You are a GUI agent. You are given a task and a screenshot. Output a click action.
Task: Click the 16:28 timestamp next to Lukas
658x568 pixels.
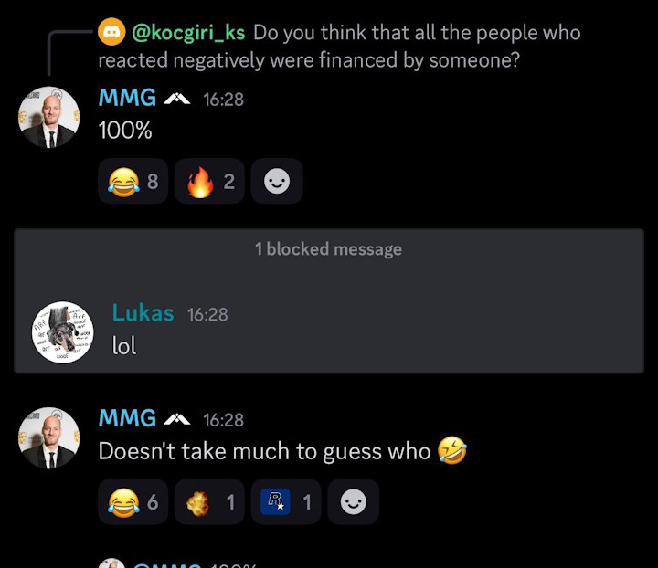(207, 314)
